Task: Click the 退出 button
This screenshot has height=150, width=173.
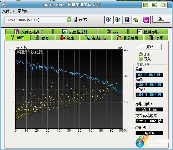Action: [161, 19]
